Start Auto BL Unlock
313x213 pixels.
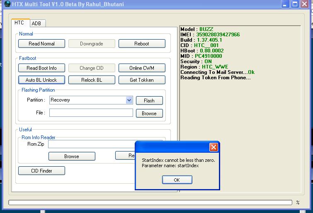41,80
